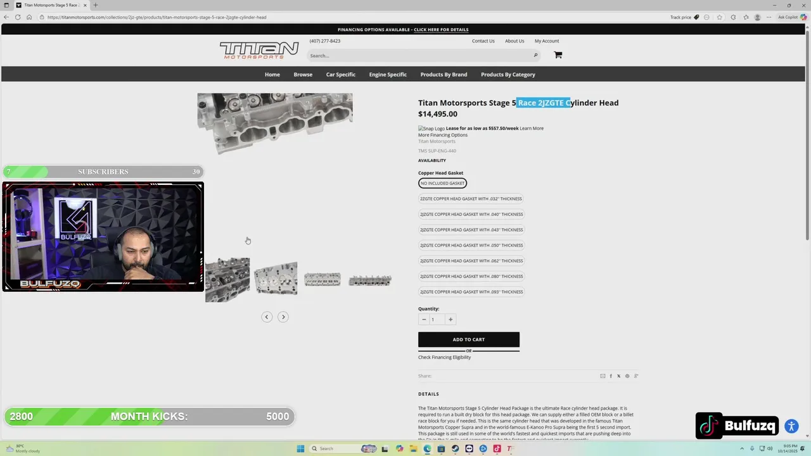The image size is (811, 456).
Task: Open Ask Copilot in browser toolbar
Action: click(791, 17)
